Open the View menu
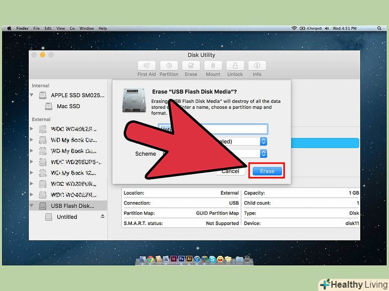Viewport: 389px width, 291px height. 60,28
